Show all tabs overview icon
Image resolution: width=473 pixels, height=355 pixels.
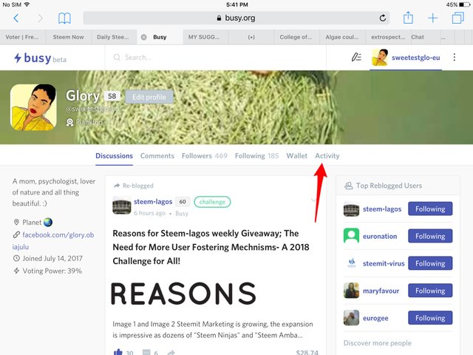[457, 18]
